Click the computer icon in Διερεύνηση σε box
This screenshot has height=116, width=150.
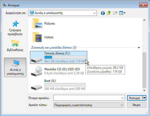(32, 13)
